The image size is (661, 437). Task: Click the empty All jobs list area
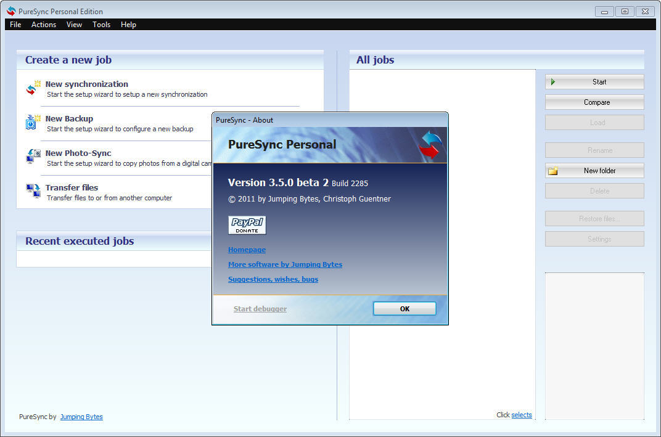442,245
